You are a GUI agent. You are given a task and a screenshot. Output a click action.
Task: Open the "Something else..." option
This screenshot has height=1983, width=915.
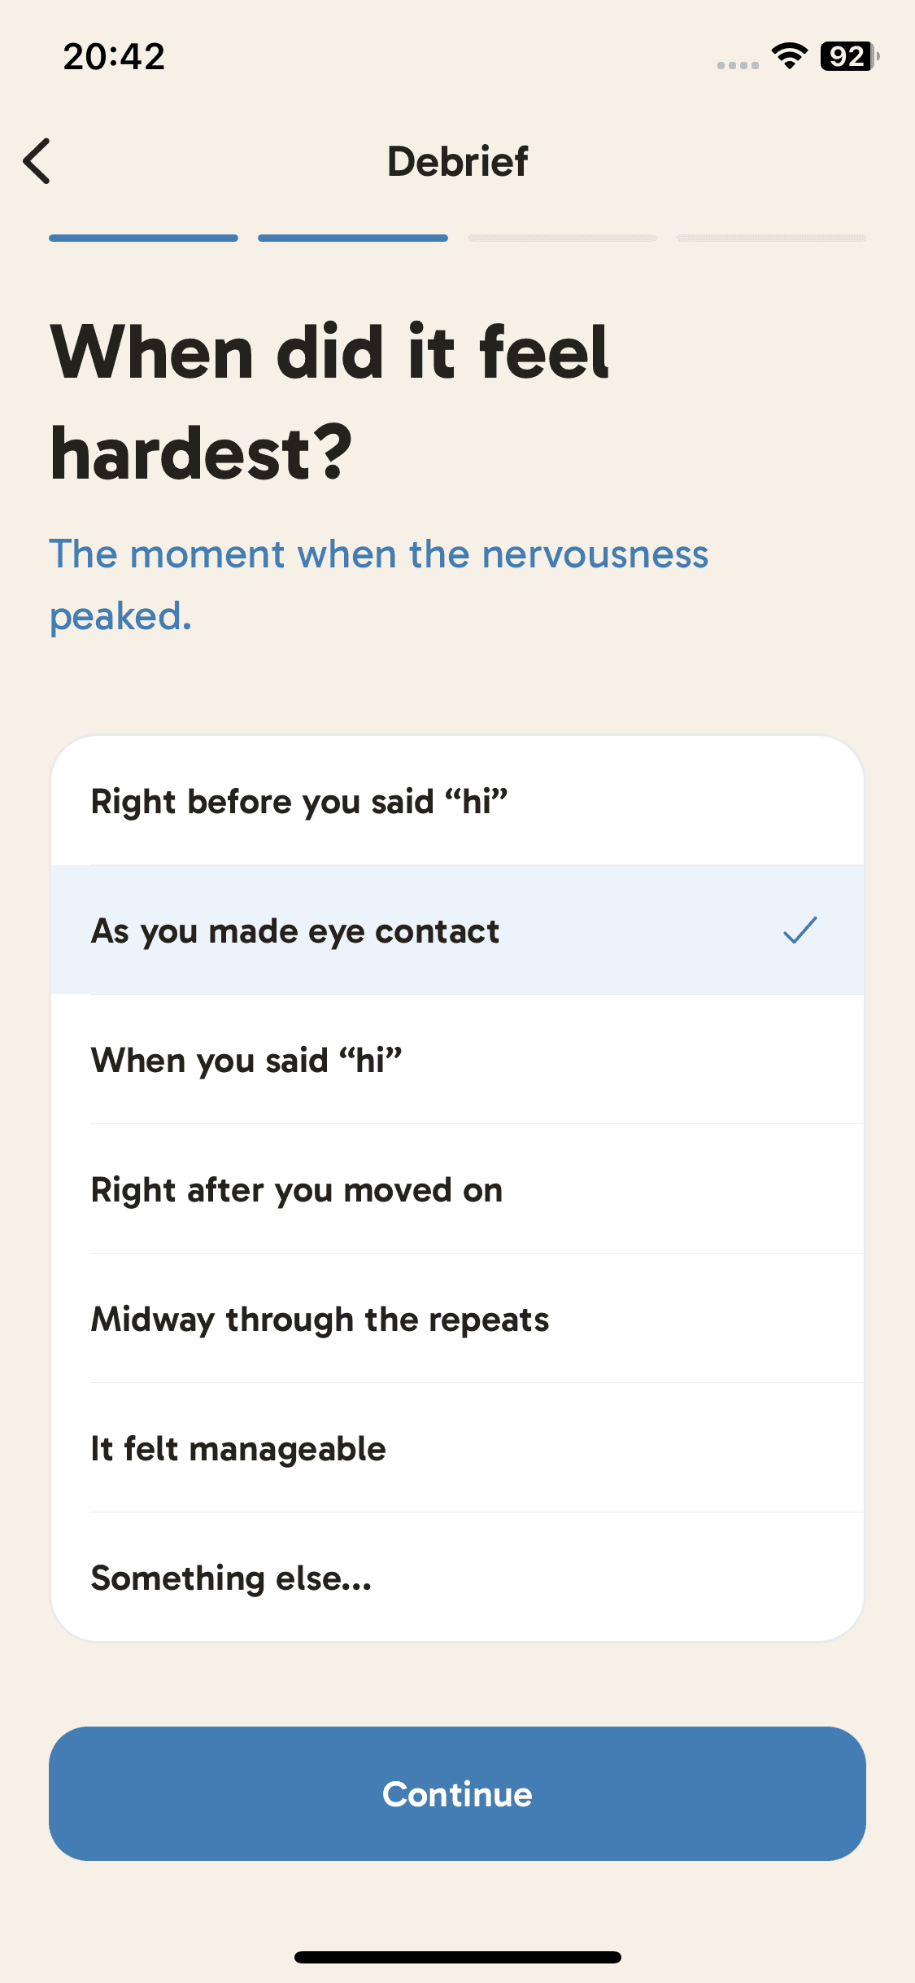(457, 1578)
